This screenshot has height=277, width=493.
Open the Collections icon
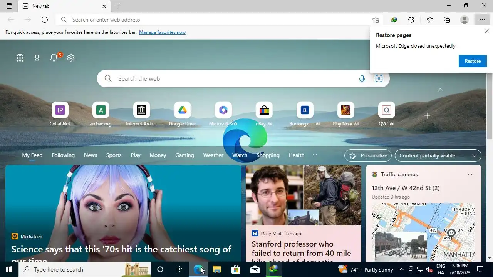[x=447, y=20]
